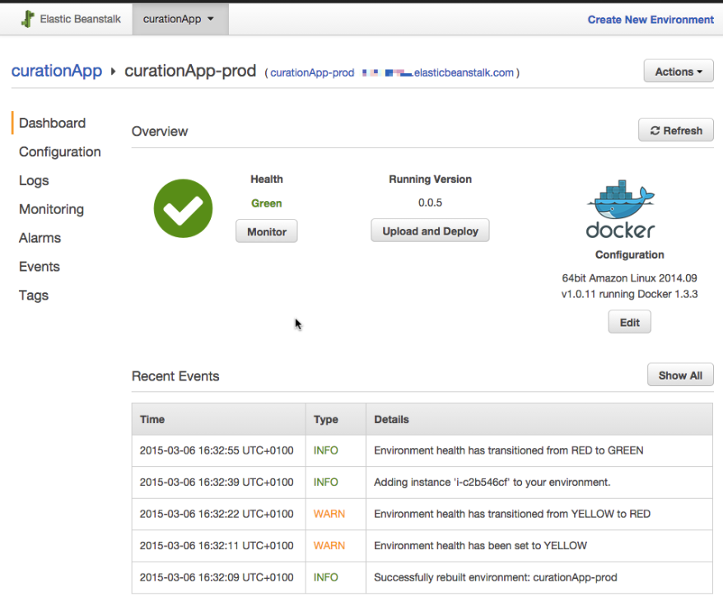Click the green health checkmark icon
This screenshot has height=606, width=723.
(183, 209)
